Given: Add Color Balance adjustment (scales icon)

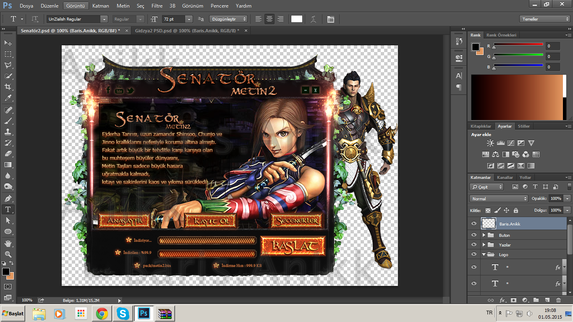Looking at the screenshot, I should pos(495,154).
